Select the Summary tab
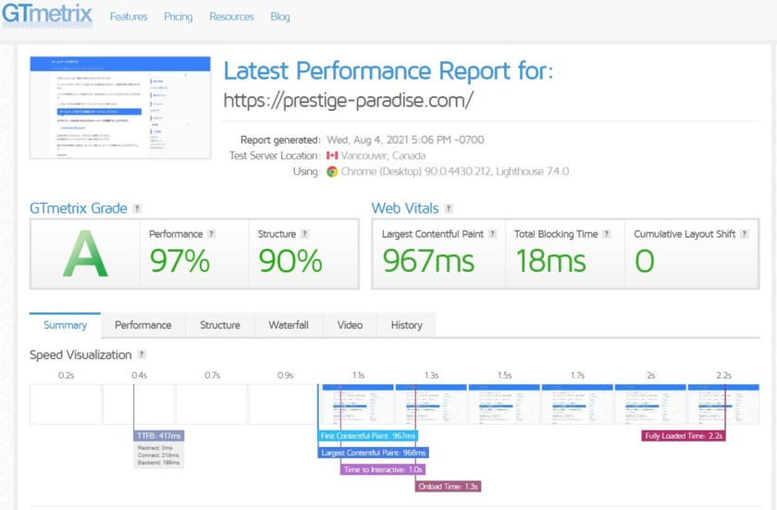The width and height of the screenshot is (777, 510). pyautogui.click(x=65, y=325)
